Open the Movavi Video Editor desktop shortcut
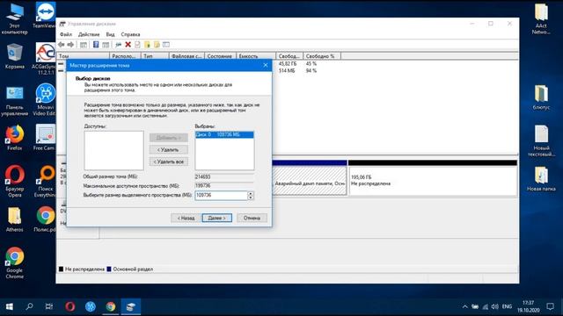563x316 pixels. pyautogui.click(x=45, y=99)
